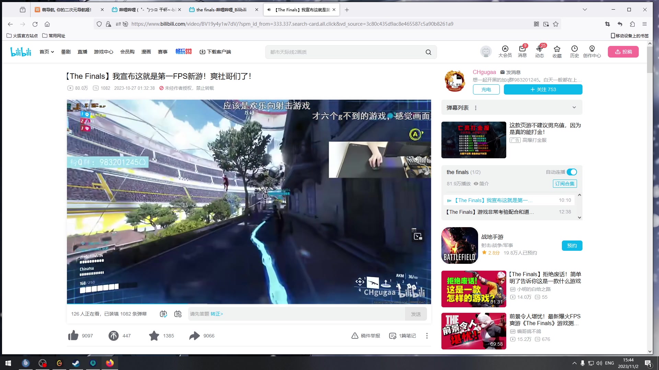The height and width of the screenshot is (370, 659).
Task: Expand the 首页 dropdown menu
Action: tap(47, 52)
